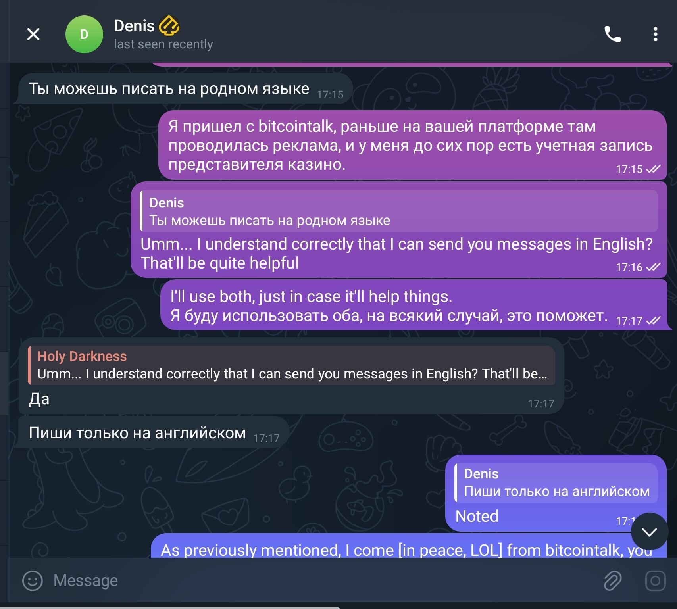The image size is (677, 609).
Task: Open the emoji picker in message bar
Action: point(32,581)
